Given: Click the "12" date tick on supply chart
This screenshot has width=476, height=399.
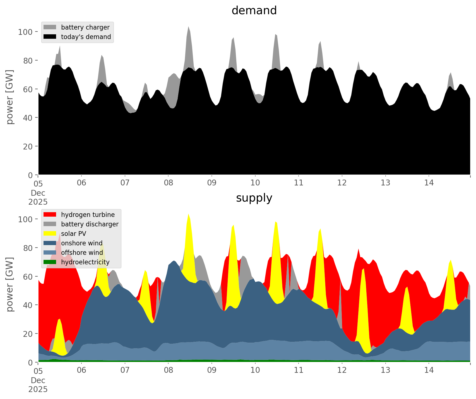Looking at the screenshot, I should [342, 371].
